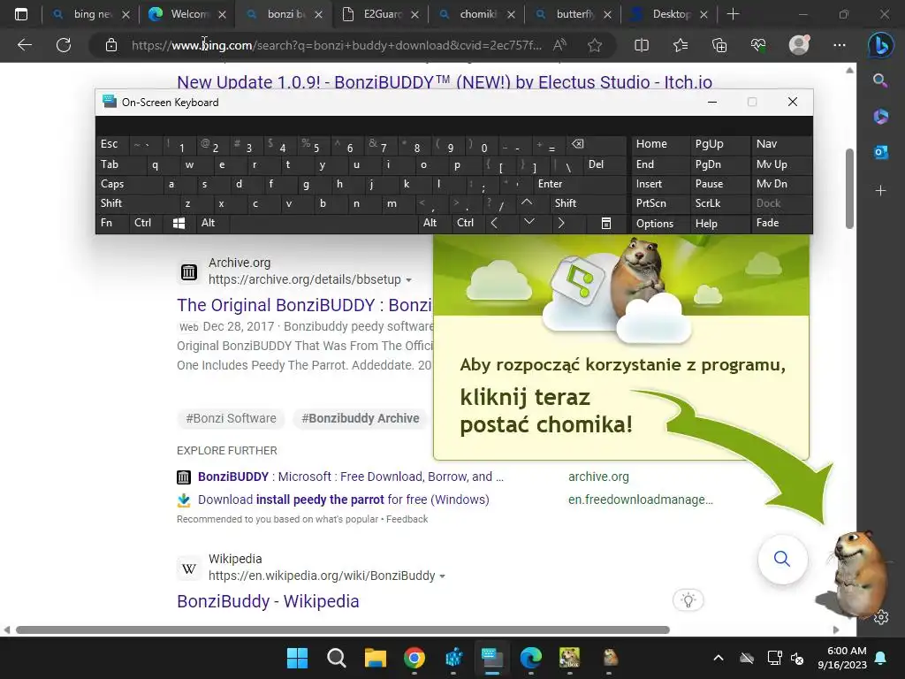This screenshot has width=905, height=679.
Task: Click the sidebar search icon
Action: pos(880,80)
